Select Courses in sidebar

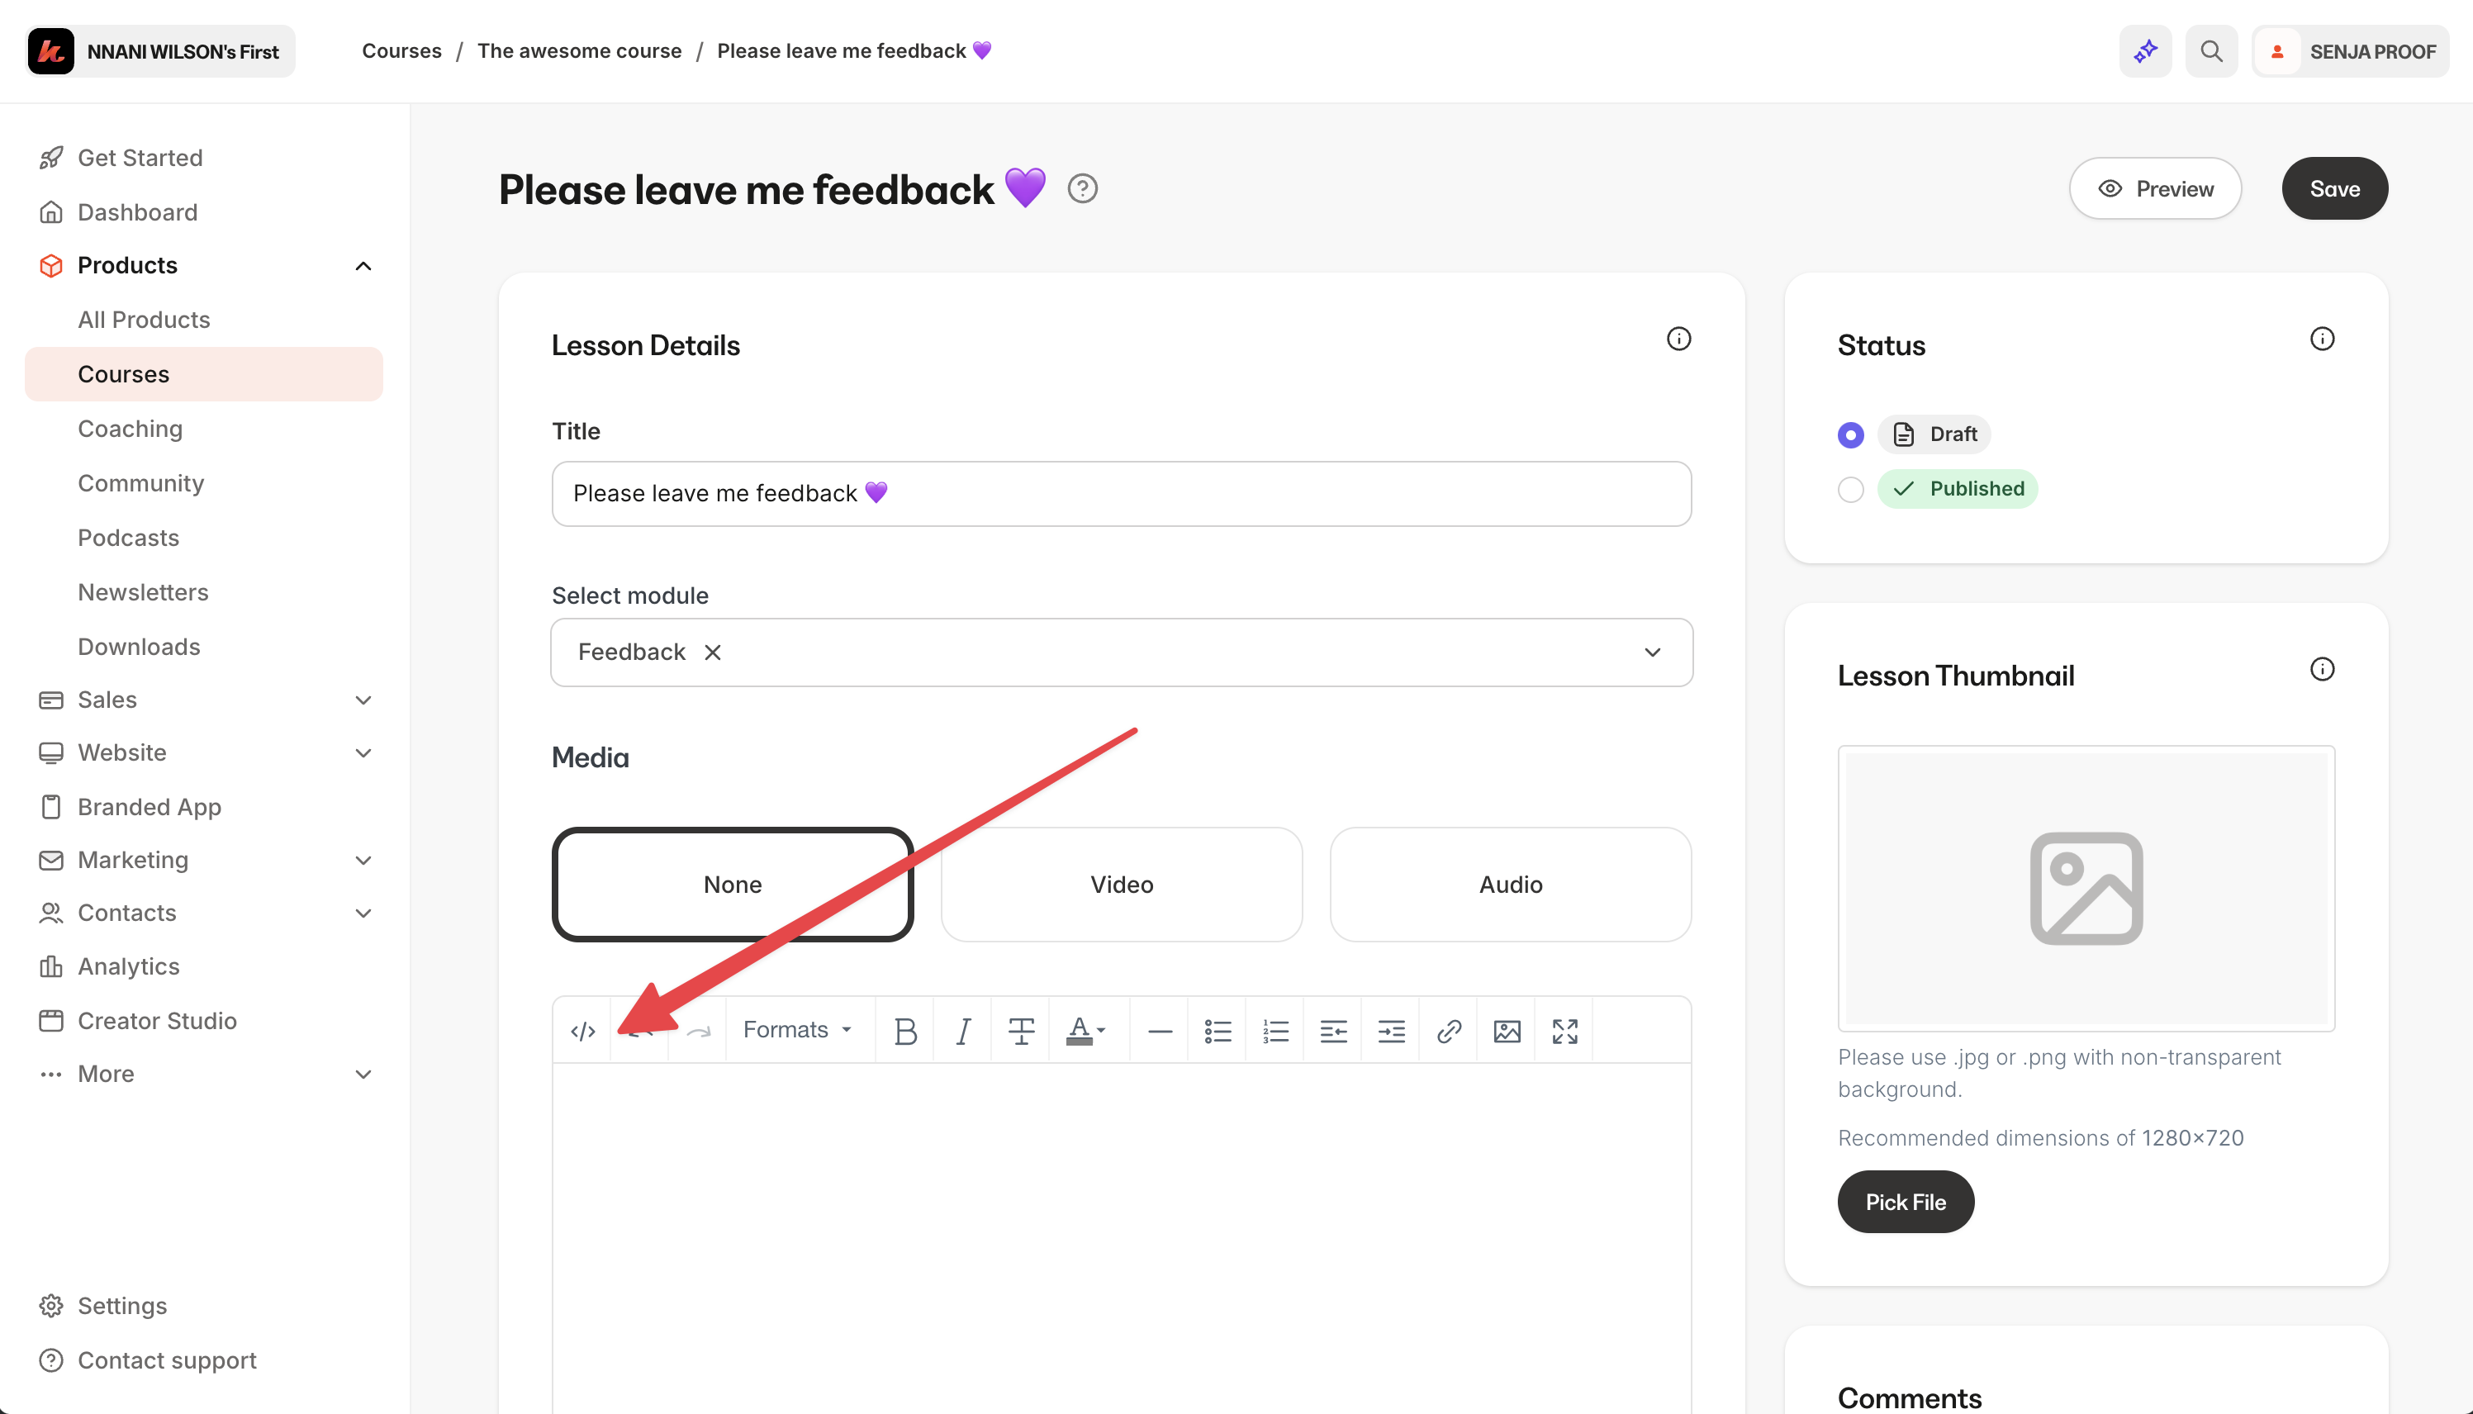tap(204, 374)
